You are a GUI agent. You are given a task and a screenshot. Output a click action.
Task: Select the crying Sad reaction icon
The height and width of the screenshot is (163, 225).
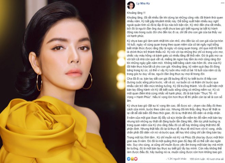pos(132,159)
